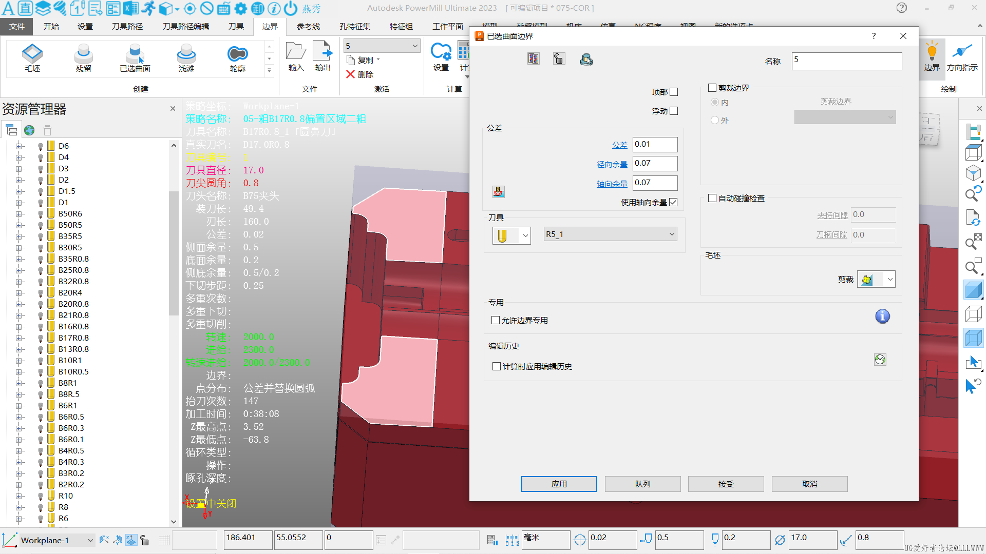Check 计算时应用编辑历史 option
The width and height of the screenshot is (986, 554).
coord(497,366)
